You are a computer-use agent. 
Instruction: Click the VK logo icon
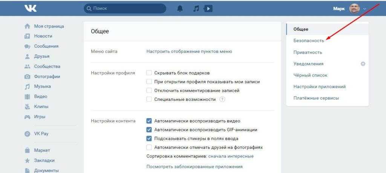click(30, 8)
